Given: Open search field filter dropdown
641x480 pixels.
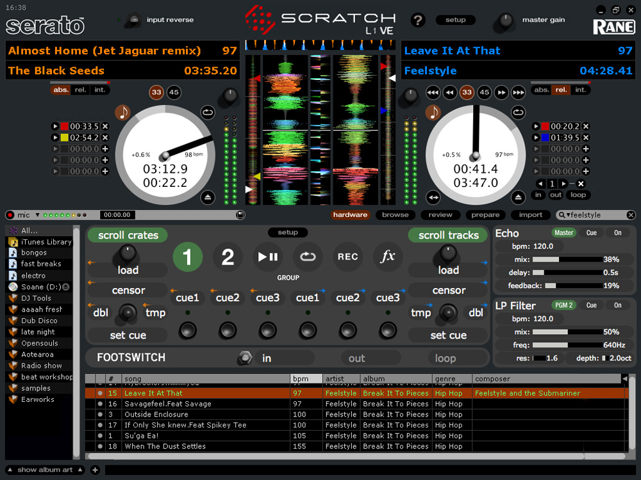Looking at the screenshot, I should [x=568, y=214].
